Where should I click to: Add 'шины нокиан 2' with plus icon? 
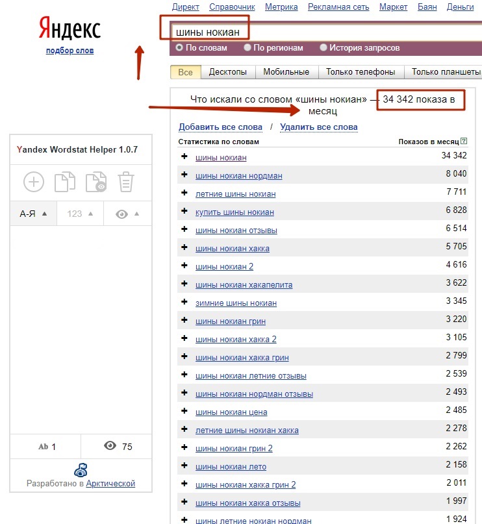point(184,266)
